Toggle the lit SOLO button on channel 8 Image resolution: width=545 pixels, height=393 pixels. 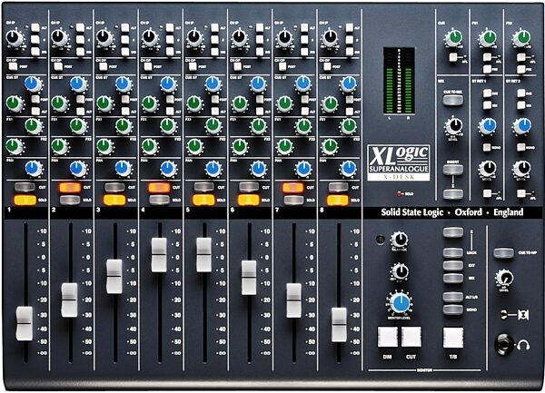[x=338, y=200]
